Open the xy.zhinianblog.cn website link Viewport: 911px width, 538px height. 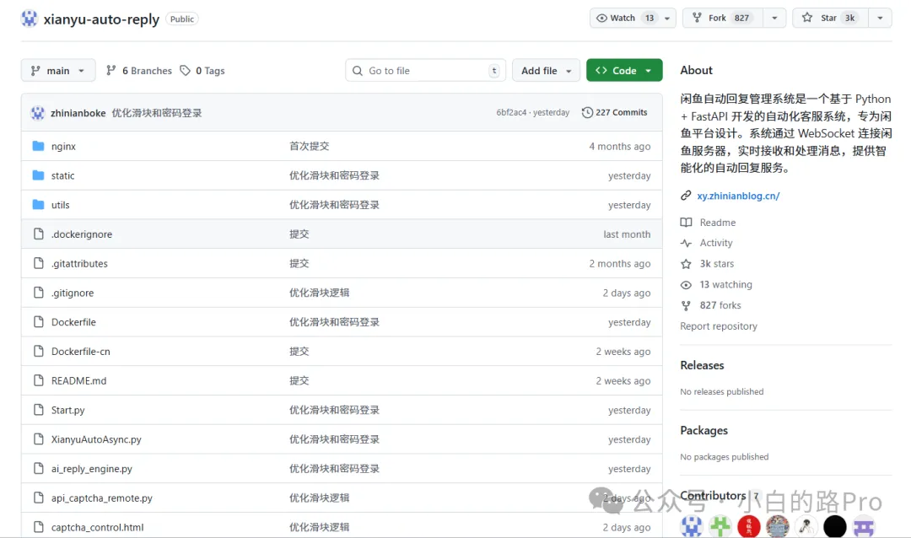click(738, 196)
